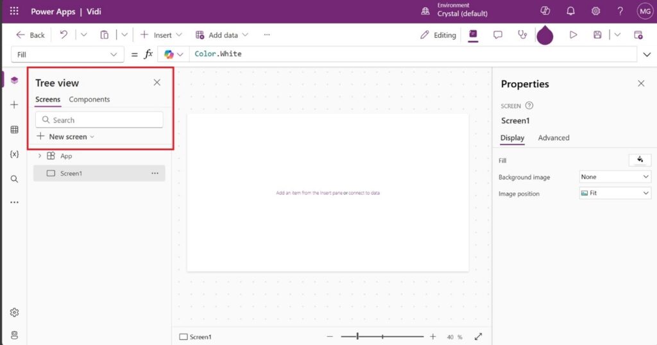Click the Save disk icon
The height and width of the screenshot is (345, 657).
click(597, 35)
